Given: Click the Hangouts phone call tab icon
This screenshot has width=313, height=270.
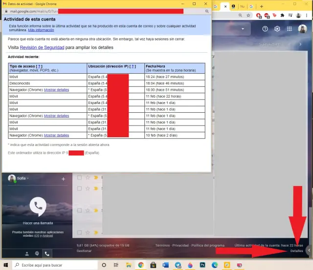Looking at the screenshot, I should pos(47,253).
